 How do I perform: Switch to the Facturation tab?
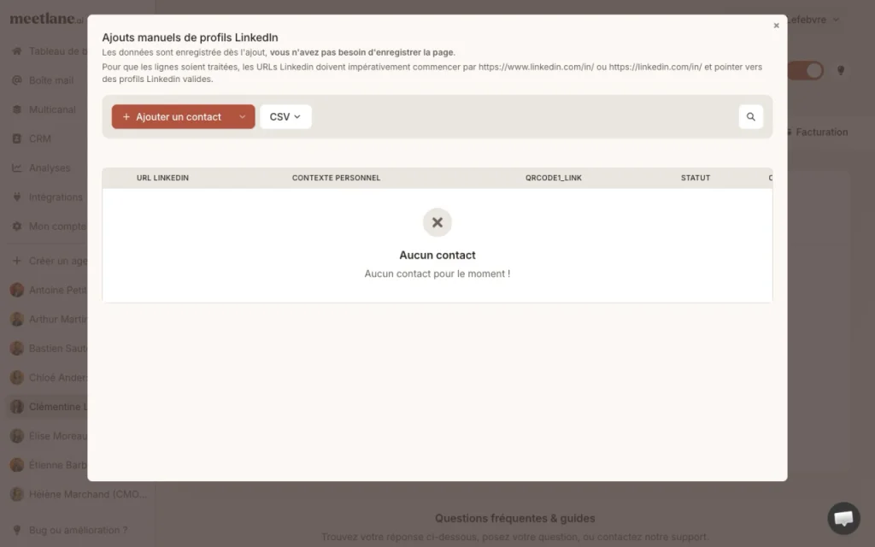click(x=818, y=132)
